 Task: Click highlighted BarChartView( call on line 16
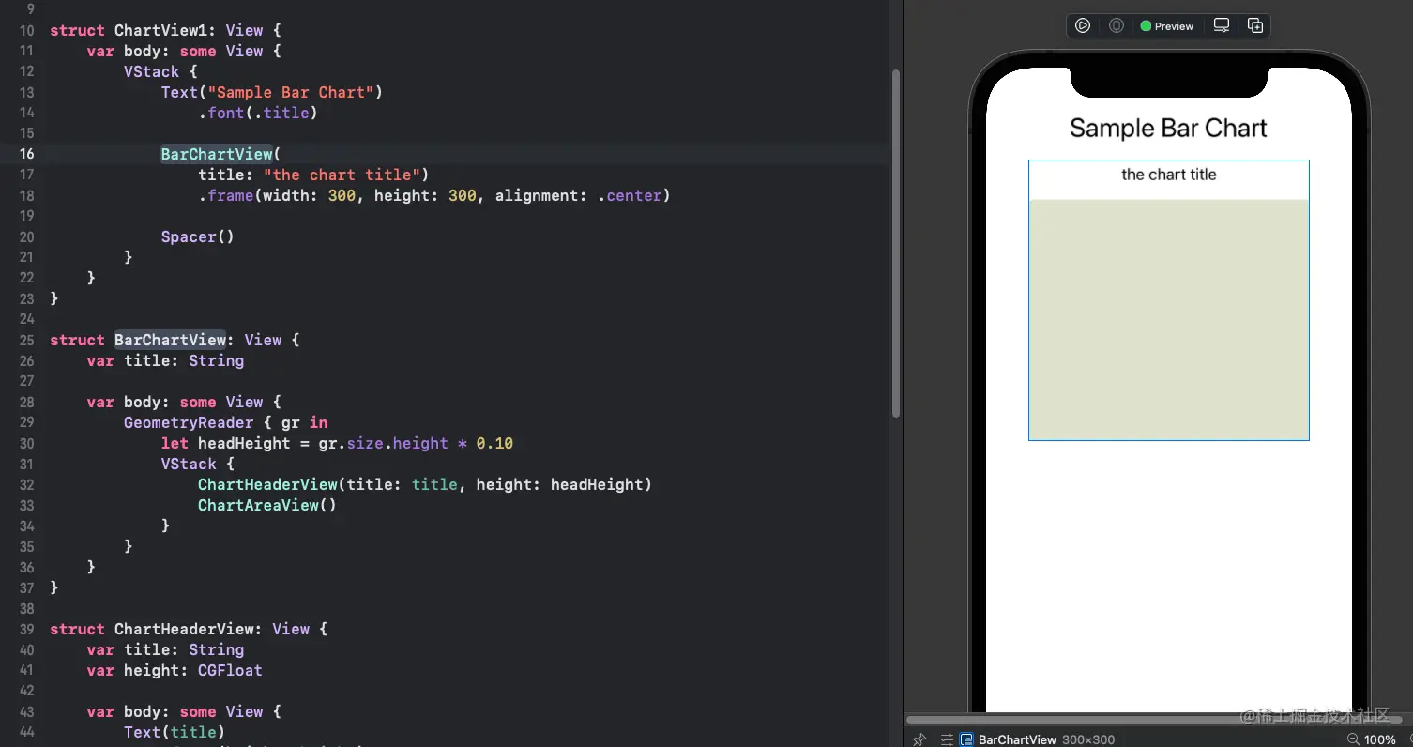(x=220, y=154)
